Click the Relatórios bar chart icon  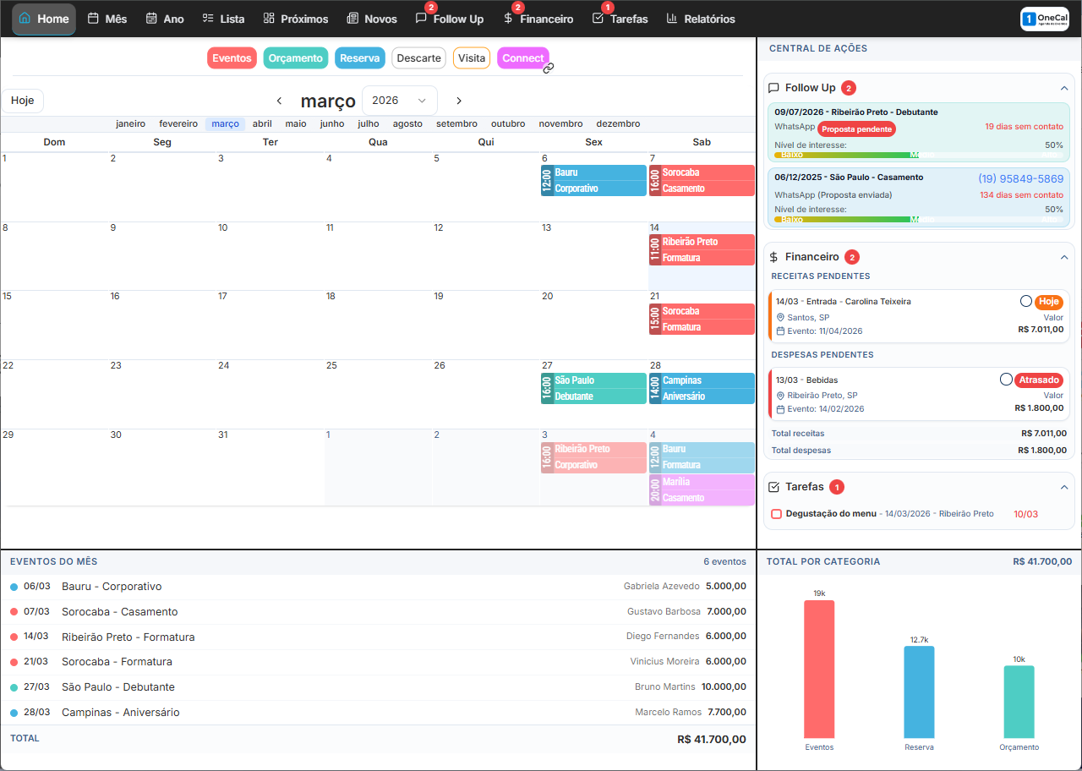coord(672,19)
